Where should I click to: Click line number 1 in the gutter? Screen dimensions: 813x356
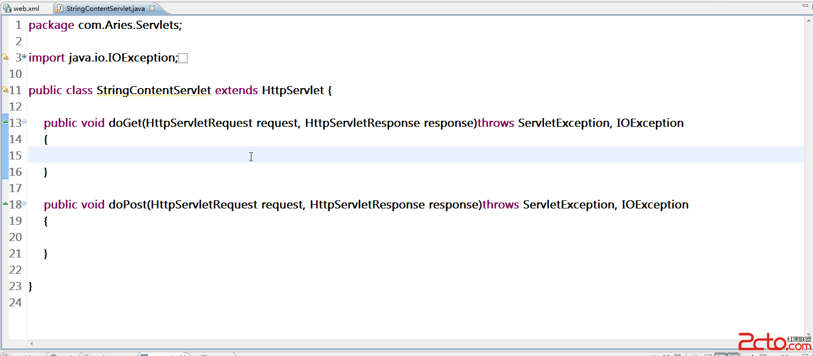(19, 25)
